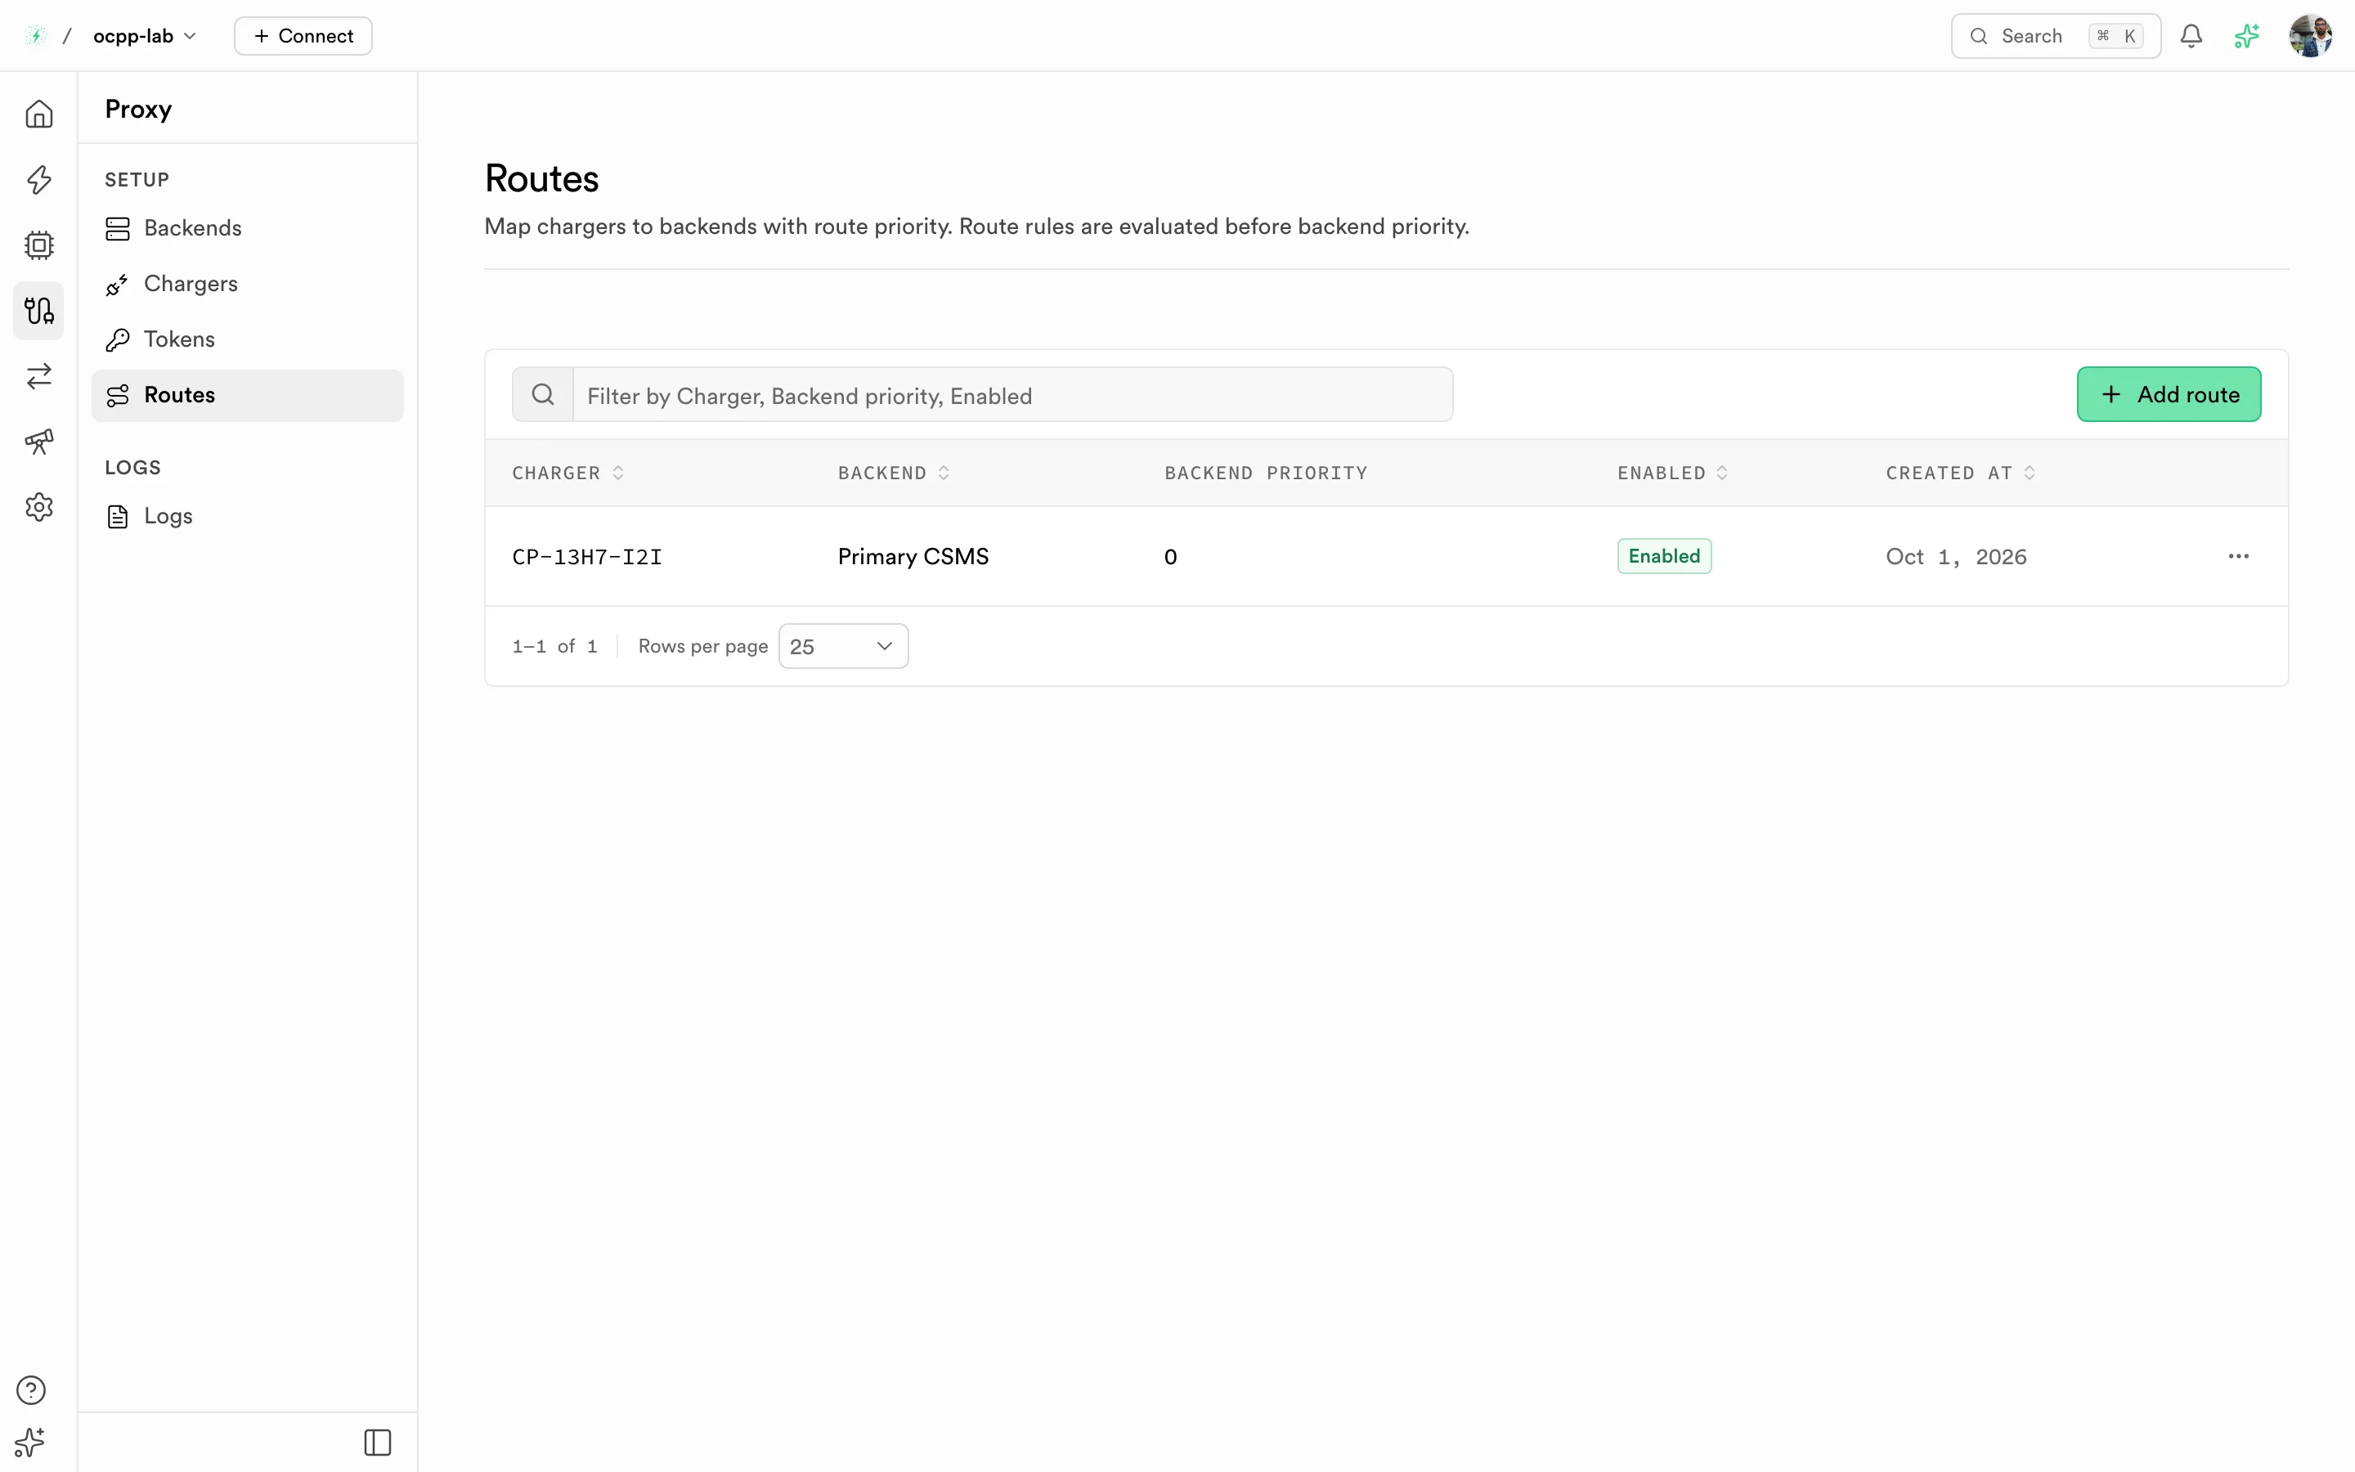Select Routes in sidebar

tap(247, 394)
